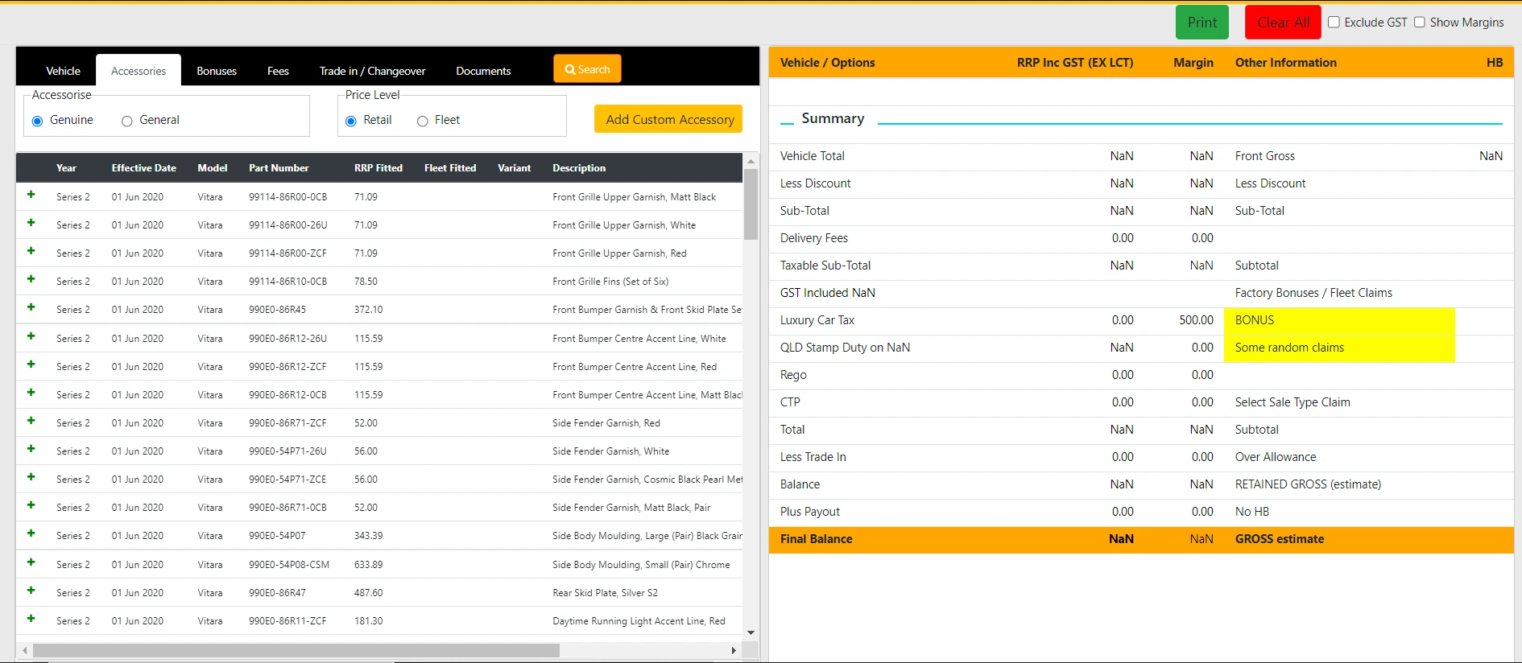Click the Select Sale Type Claim text
This screenshot has width=1522, height=663.
1292,402
